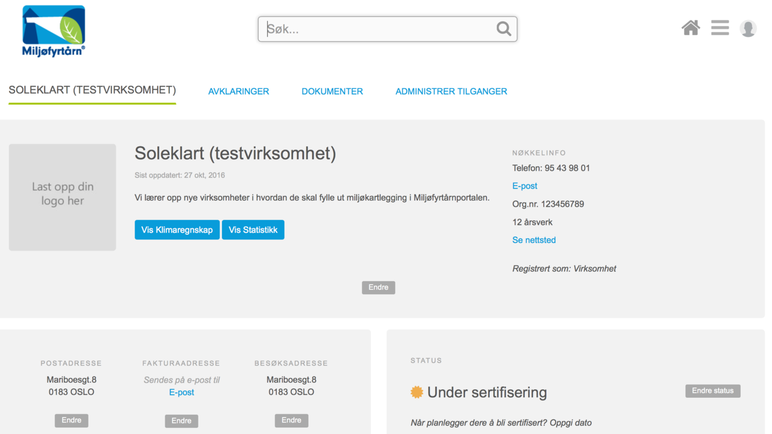Click the Nøkkelinfo heading
This screenshot has height=434, width=772.
539,153
